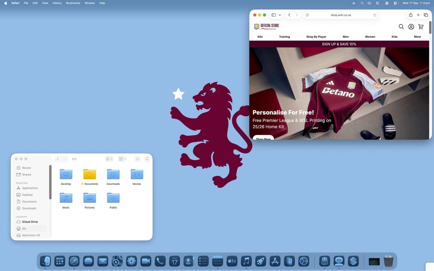434x271 pixels.
Task: Go back in Safari history
Action: [x=289, y=15]
